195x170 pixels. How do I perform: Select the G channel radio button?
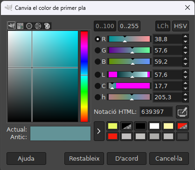click(97, 50)
